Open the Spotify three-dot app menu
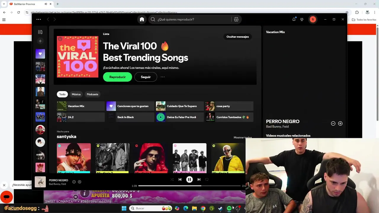This screenshot has width=379, height=213. point(39,19)
